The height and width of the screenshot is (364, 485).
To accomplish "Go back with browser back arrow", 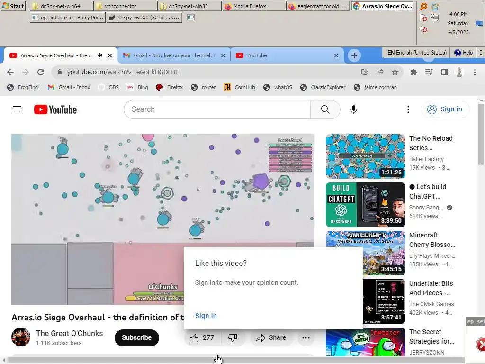I will (x=10, y=72).
